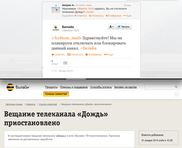Open Билайн на картах menu item
182x148 pixels.
pos(125,87)
